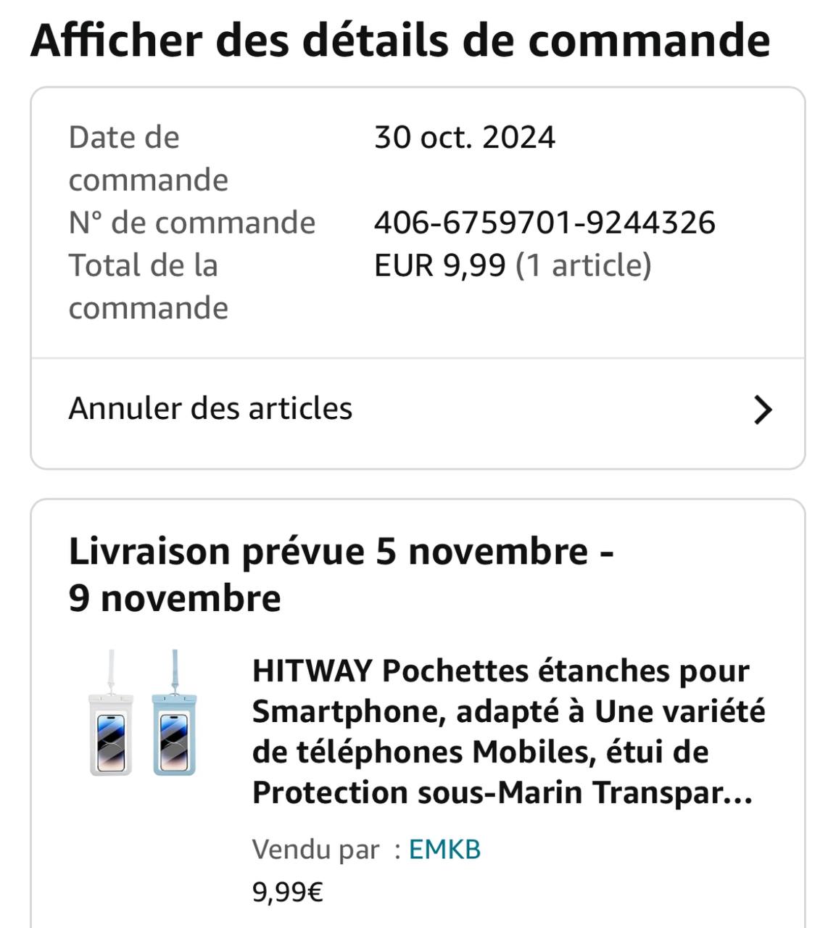Click the N° de commande label
The height and width of the screenshot is (928, 836).
[x=191, y=223]
